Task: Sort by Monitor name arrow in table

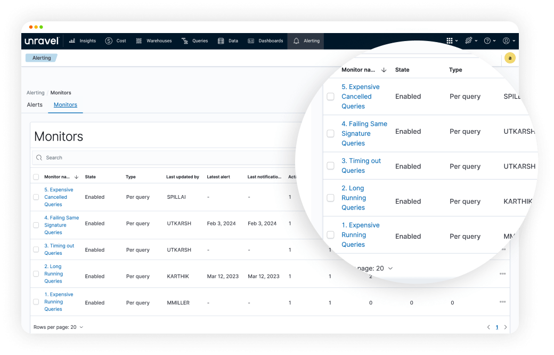Action: coord(76,177)
